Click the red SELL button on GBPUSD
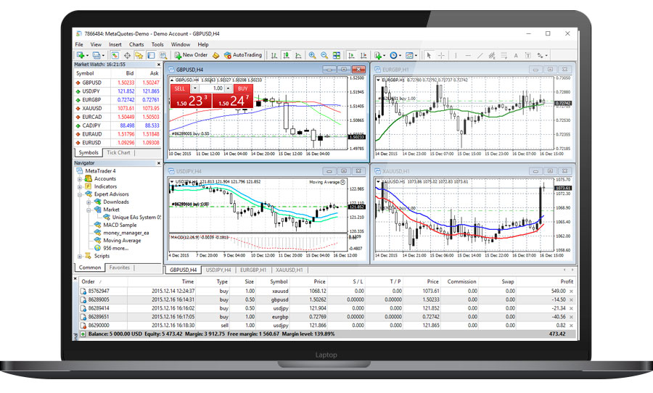This screenshot has height=393, width=653. click(x=179, y=88)
